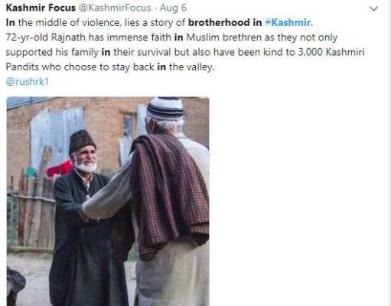Visit the @rushrk1 mention

(x=28, y=82)
